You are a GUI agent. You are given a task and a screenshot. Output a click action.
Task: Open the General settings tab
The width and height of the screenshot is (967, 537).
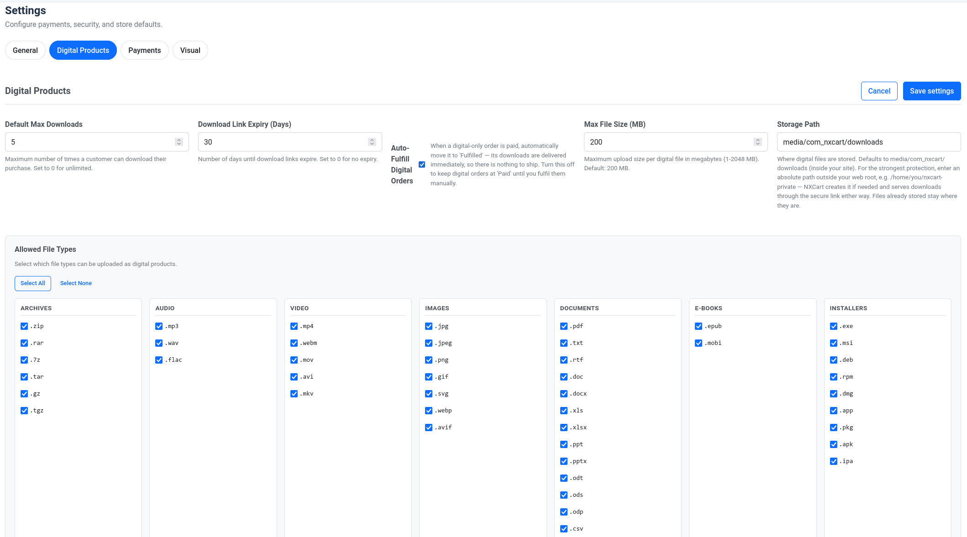25,50
